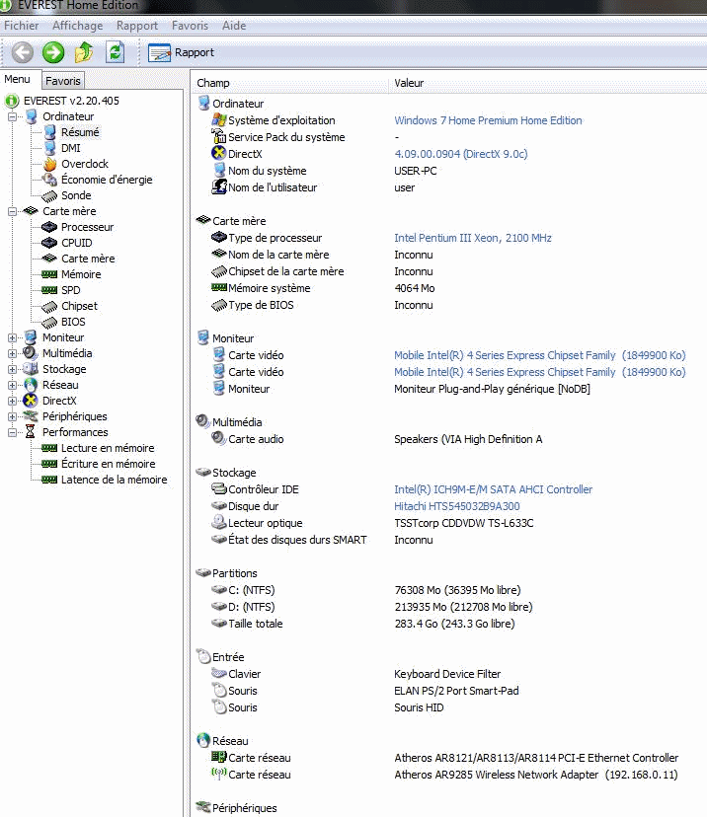Select the Mémoire système row

[x=448, y=288]
